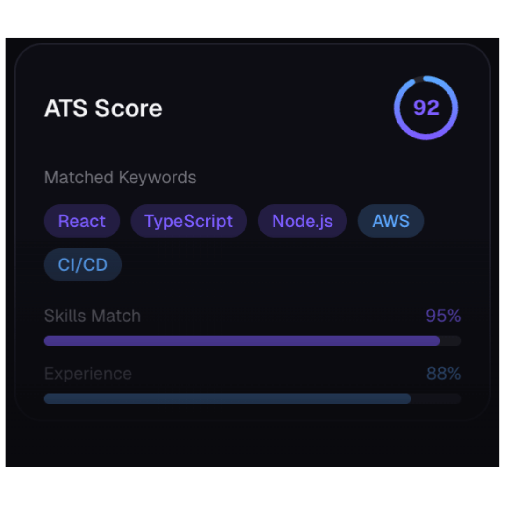
Task: Click the ATS Score heading
Action: (103, 108)
